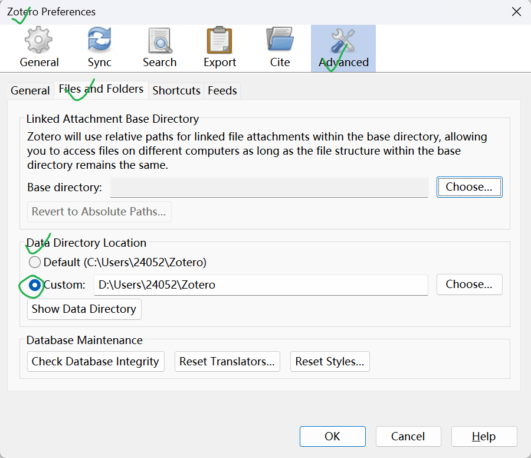The width and height of the screenshot is (531, 458).
Task: Confirm preferences with the OK button
Action: (x=332, y=437)
